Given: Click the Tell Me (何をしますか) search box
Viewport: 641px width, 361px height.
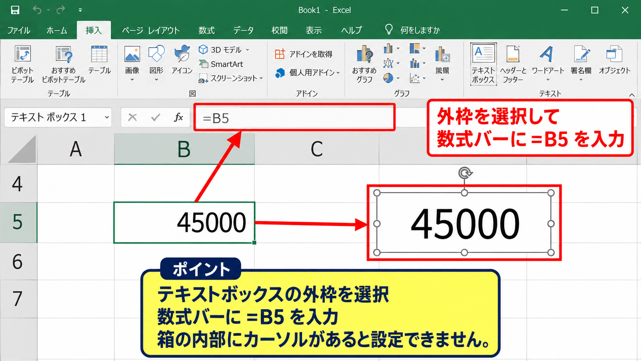Looking at the screenshot, I should 413,30.
